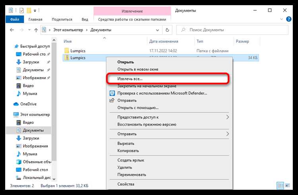298x195 pixels.
Task: Sort by the Имя column header
Action: click(68, 41)
